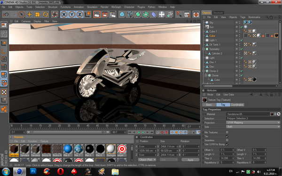The height and width of the screenshot is (176, 282).
Task: Click the timeline preview range slider
Action: [68, 132]
